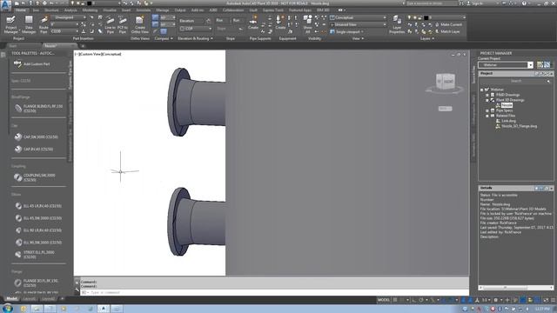Select Pipe Specs tree node
557x313 pixels.
click(x=505, y=110)
